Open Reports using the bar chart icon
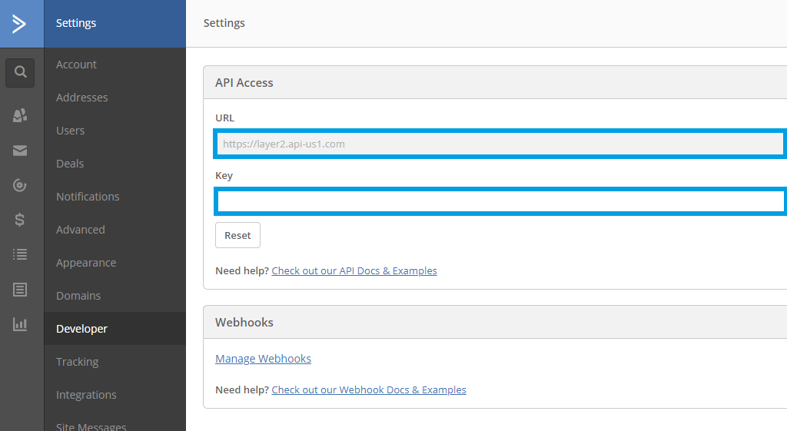Image resolution: width=787 pixels, height=431 pixels. [20, 324]
